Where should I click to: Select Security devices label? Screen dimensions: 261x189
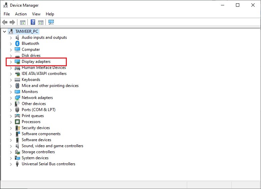point(36,128)
